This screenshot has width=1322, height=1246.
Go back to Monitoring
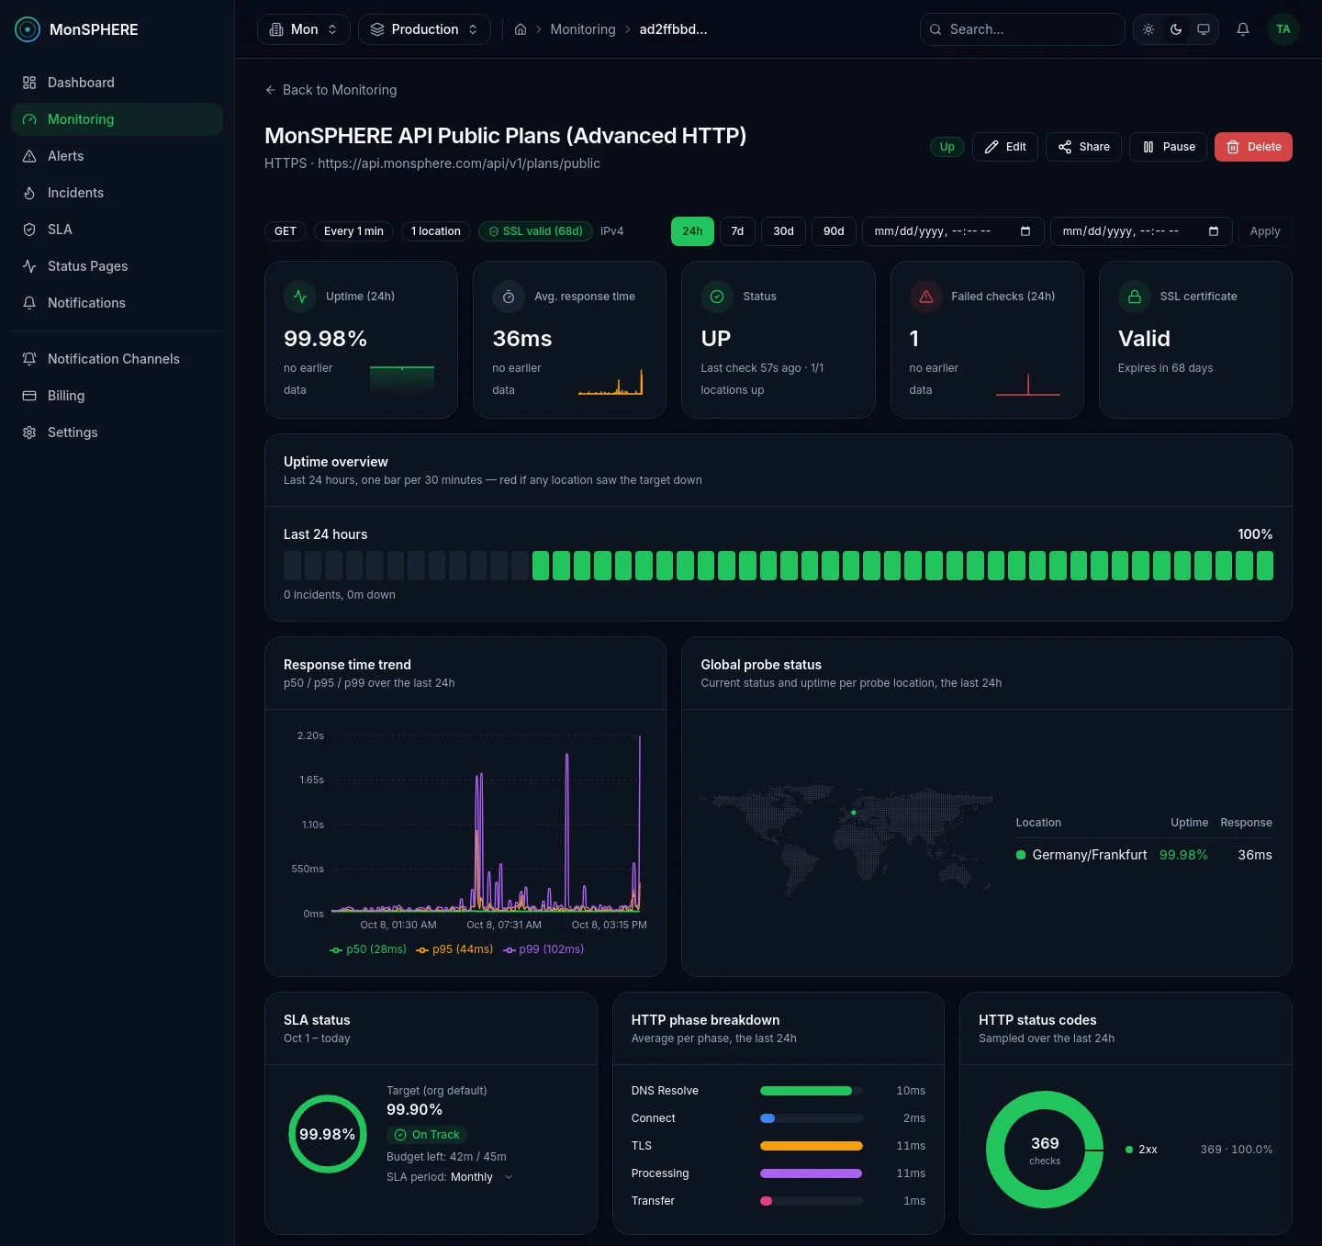coord(330,90)
